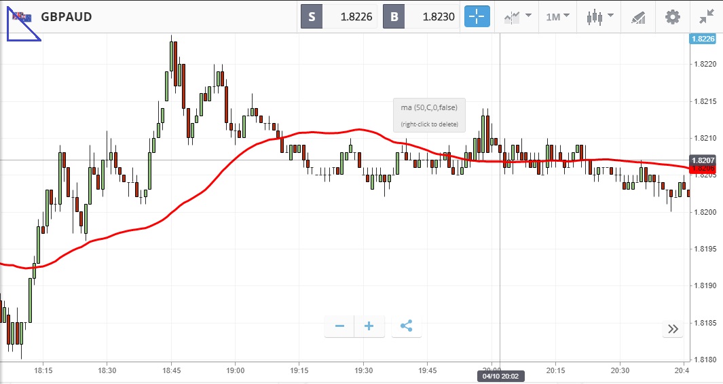Toggle the crosshair cursor tool

(x=477, y=16)
